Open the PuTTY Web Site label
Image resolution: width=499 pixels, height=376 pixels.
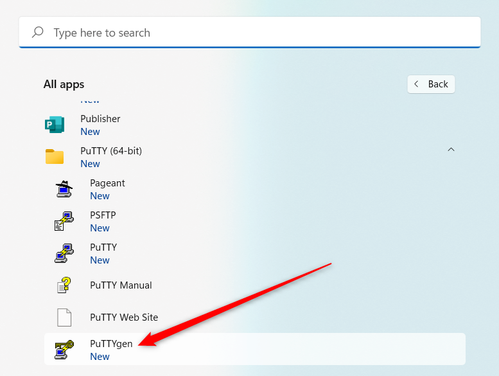pyautogui.click(x=124, y=318)
